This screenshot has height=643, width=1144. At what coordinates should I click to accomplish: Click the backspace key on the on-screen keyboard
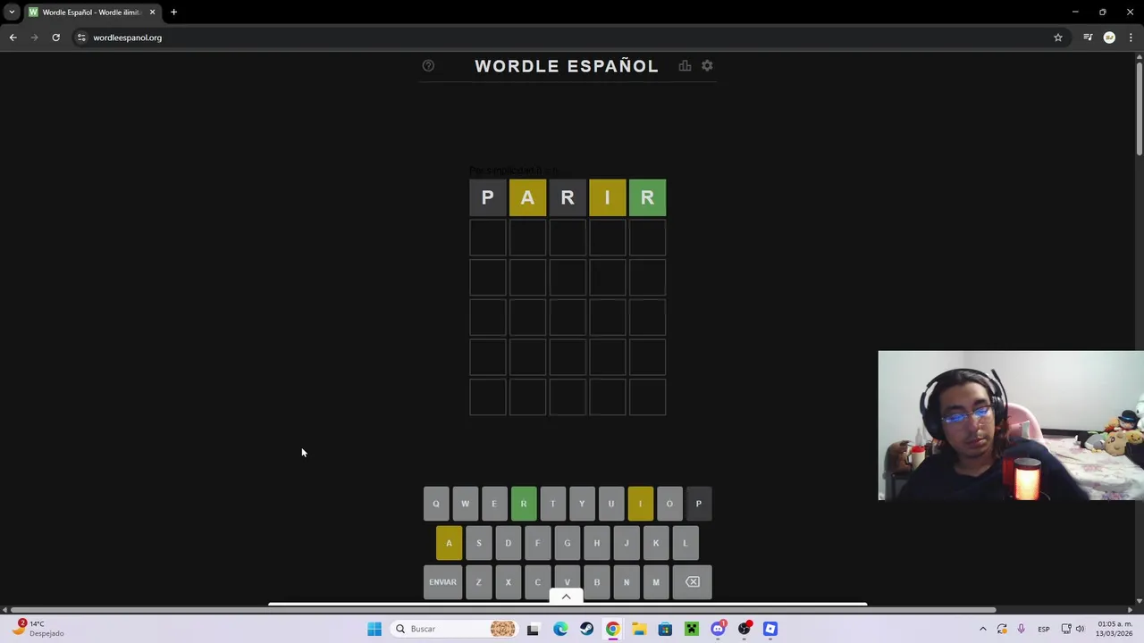click(693, 582)
